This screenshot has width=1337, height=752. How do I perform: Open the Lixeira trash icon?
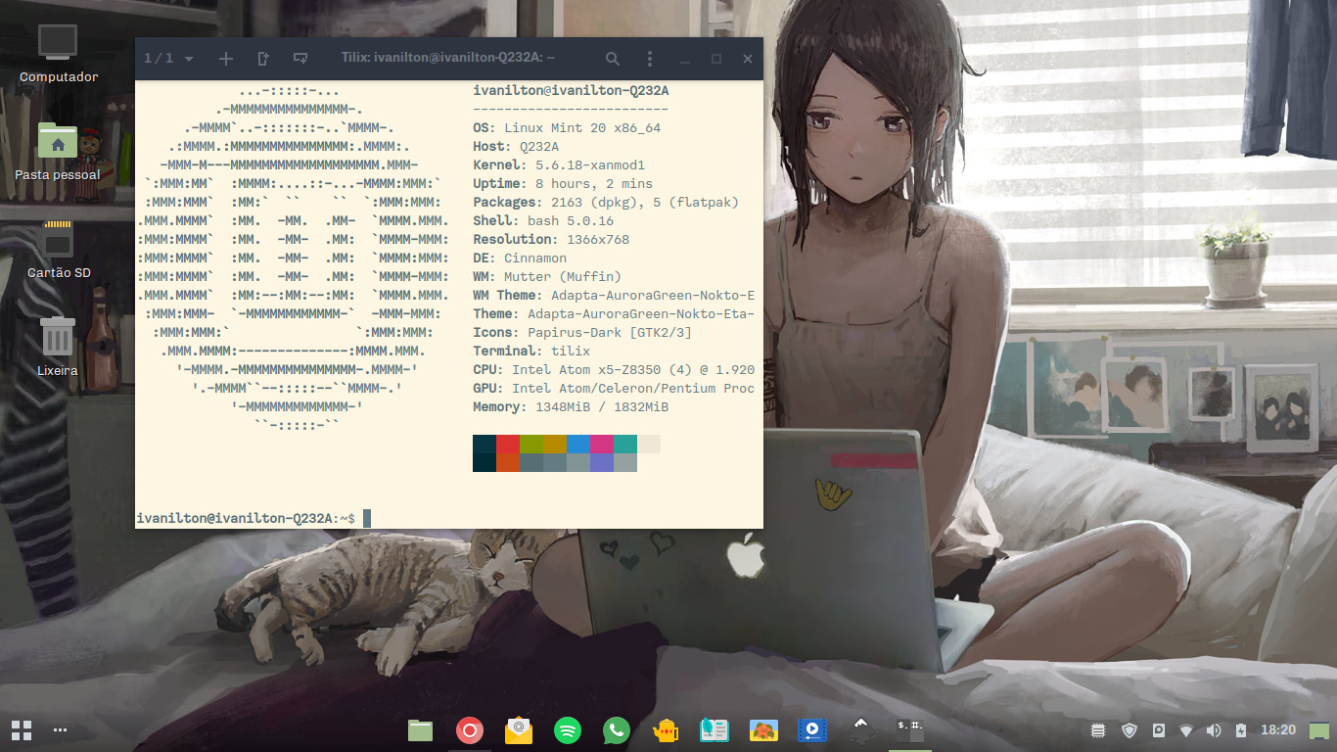(58, 338)
